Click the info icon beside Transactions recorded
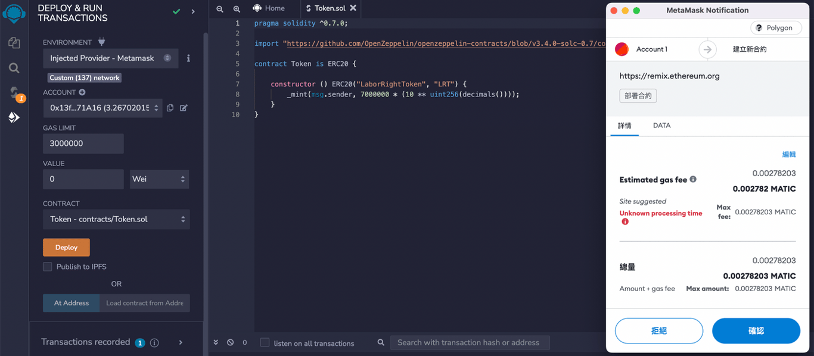This screenshot has height=356, width=814. 154,342
